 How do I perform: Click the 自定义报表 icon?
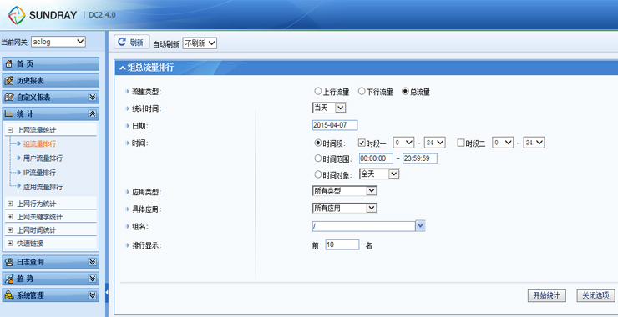pos(8,98)
